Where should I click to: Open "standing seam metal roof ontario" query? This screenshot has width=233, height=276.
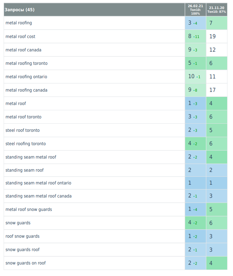click(x=38, y=183)
